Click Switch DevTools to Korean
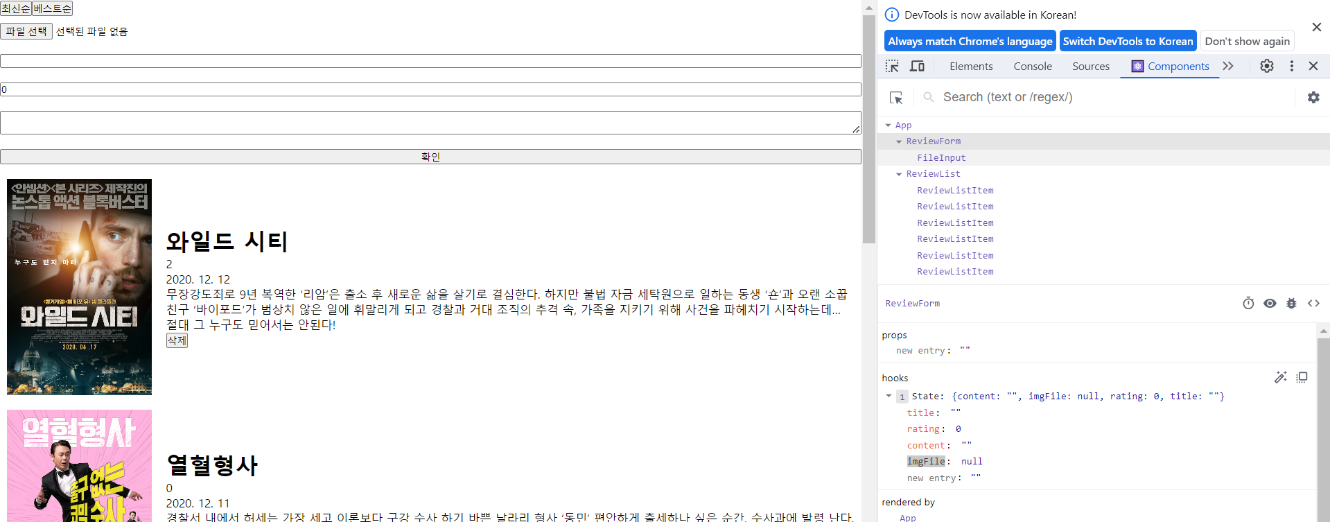 point(1128,41)
